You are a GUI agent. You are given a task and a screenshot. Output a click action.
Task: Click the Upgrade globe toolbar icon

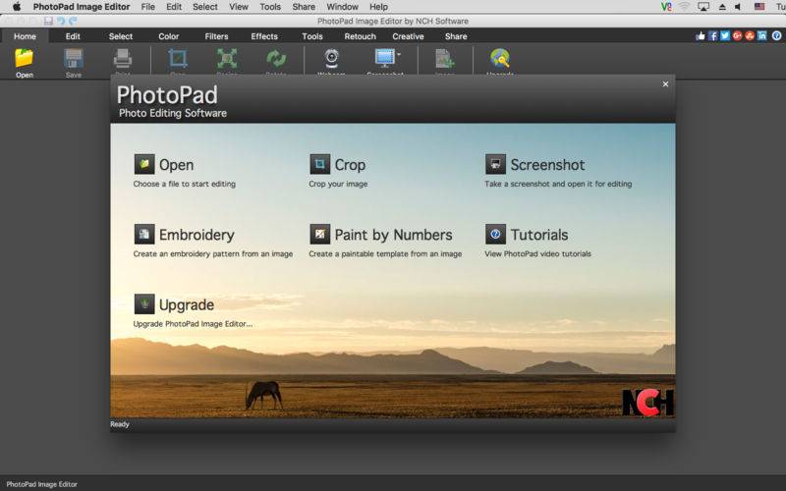tap(500, 58)
